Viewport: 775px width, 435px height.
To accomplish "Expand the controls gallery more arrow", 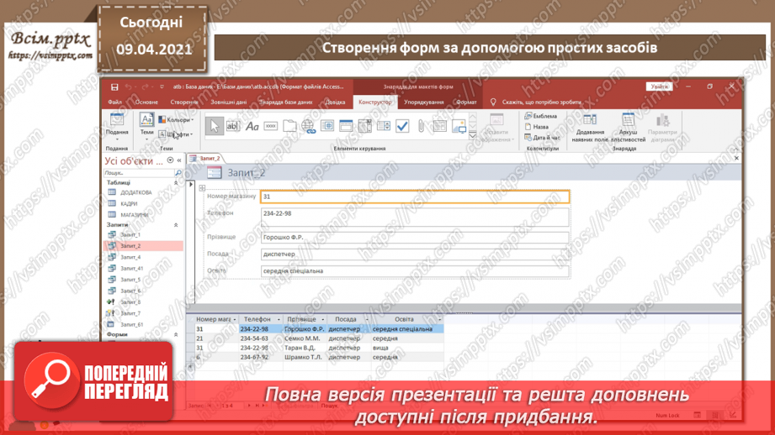I will tap(473, 134).
